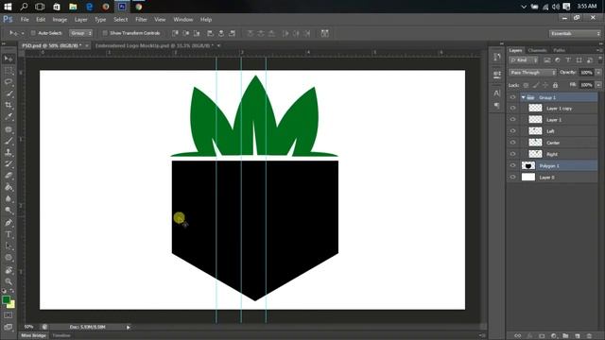The height and width of the screenshot is (340, 605).
Task: Open the Character panel (A) icon
Action: [497, 93]
